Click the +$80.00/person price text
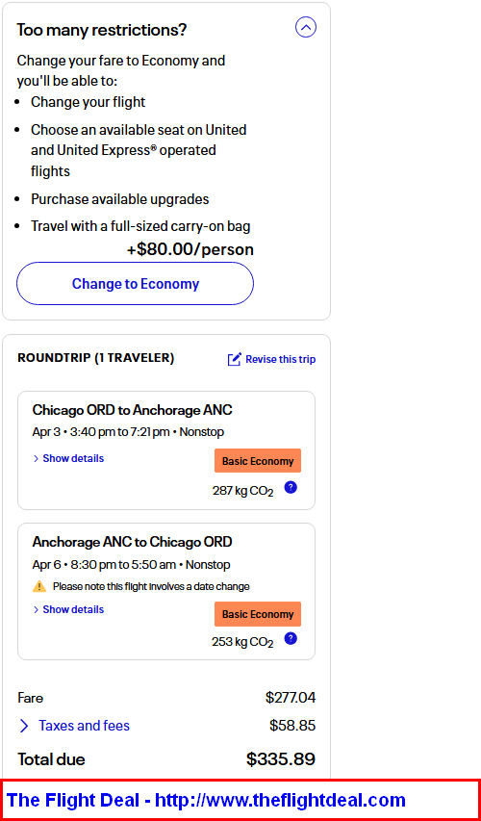The image size is (481, 821). point(190,249)
